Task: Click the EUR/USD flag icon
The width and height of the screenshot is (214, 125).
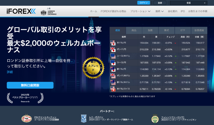Action: 113,56
